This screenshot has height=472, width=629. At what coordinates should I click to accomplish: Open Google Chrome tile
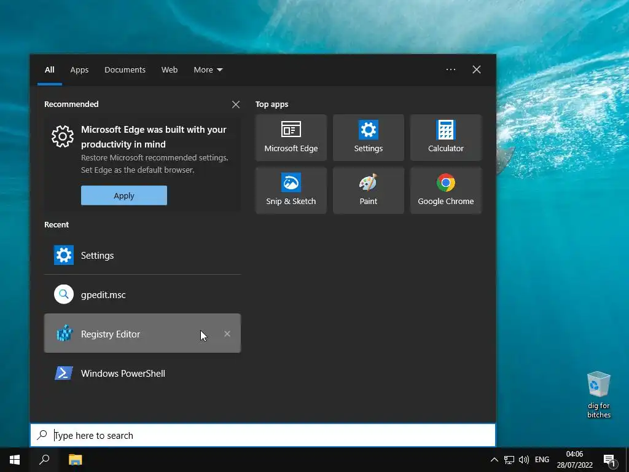point(446,191)
